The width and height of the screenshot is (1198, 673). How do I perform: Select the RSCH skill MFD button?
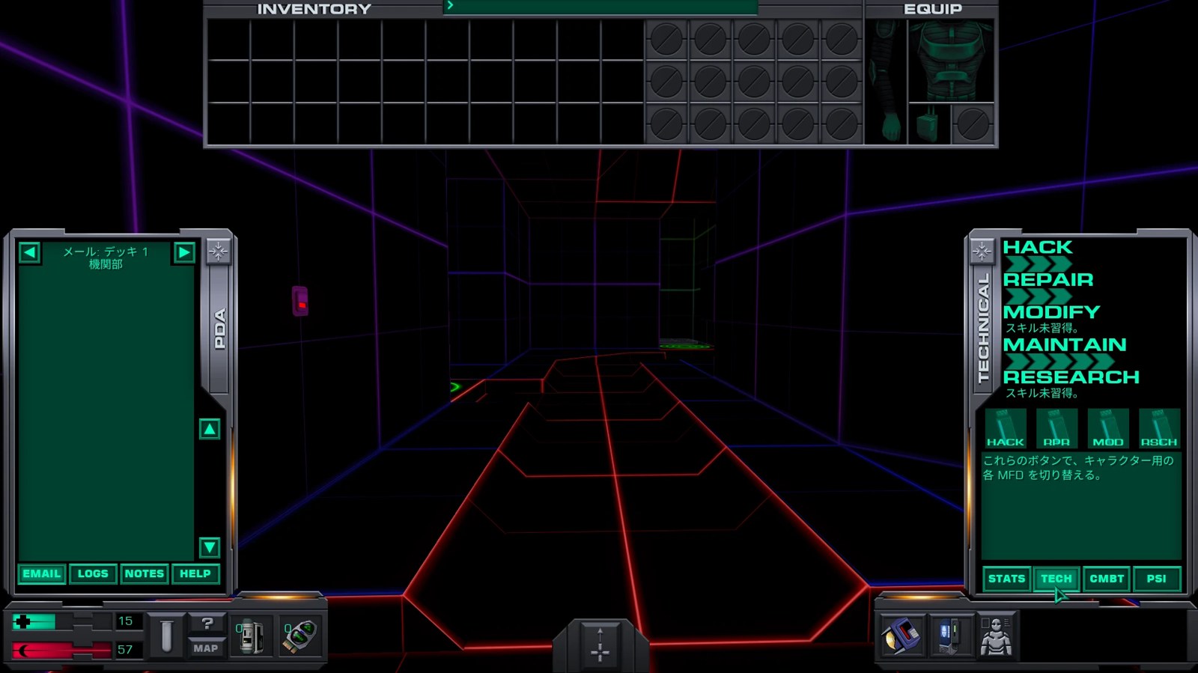coord(1159,428)
